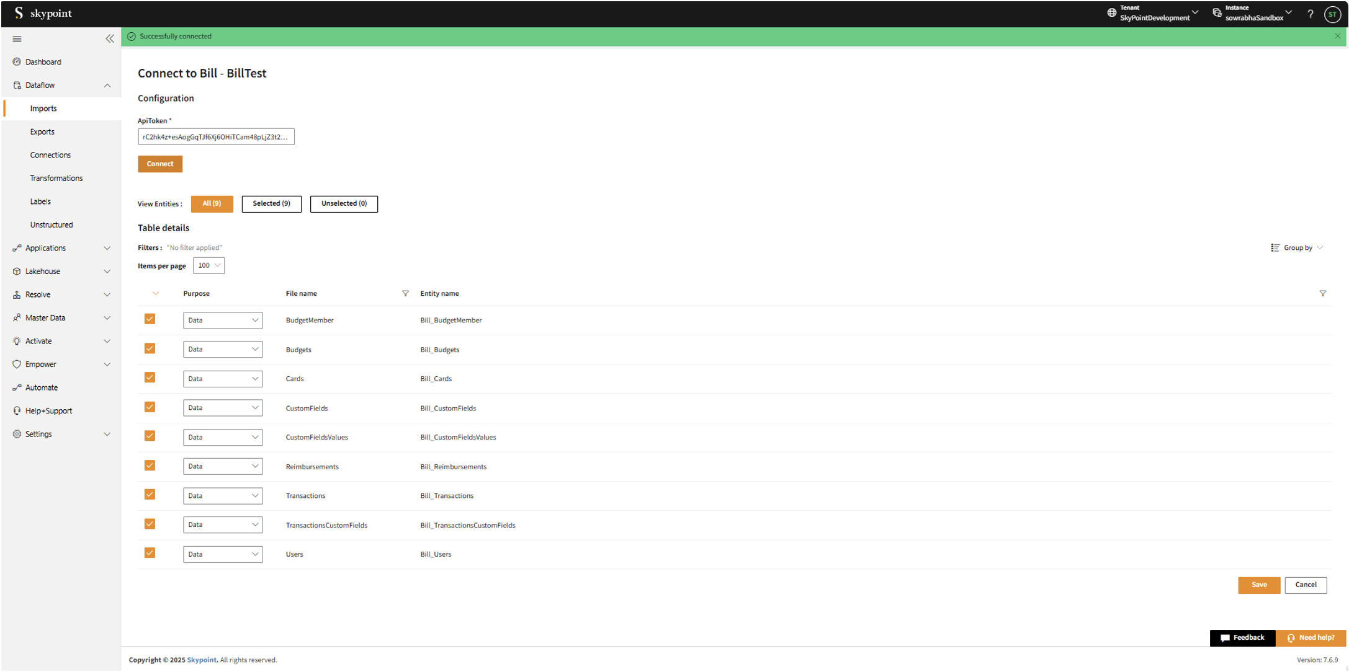Collapse sidebar with double-chevron icon
The image size is (1349, 672).
110,38
